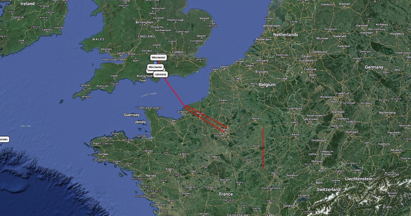
Task: Select the cut-off 'ostoke' marker label
Action: click(x=4, y=140)
